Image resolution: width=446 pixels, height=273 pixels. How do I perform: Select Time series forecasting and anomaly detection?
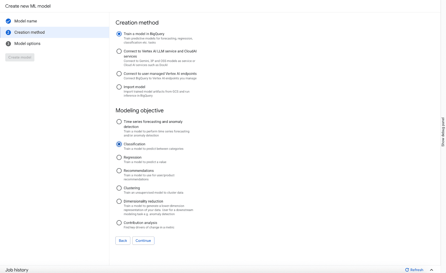pyautogui.click(x=119, y=122)
